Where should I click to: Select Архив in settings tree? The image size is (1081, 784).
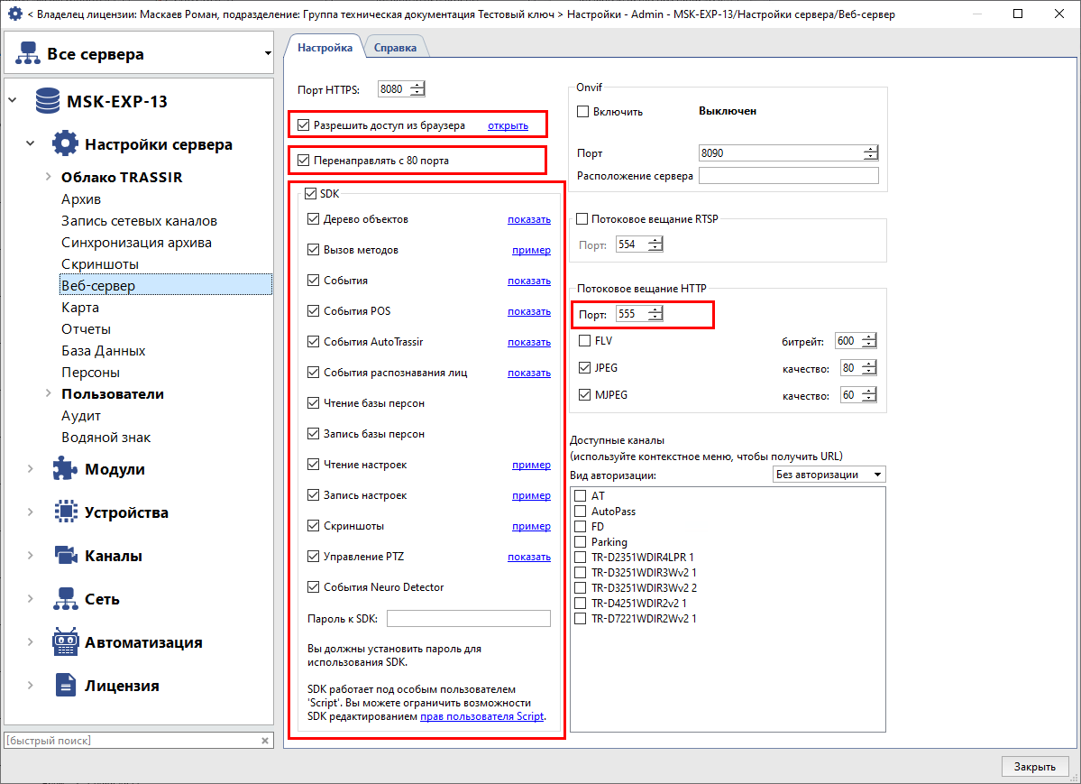pyautogui.click(x=81, y=199)
